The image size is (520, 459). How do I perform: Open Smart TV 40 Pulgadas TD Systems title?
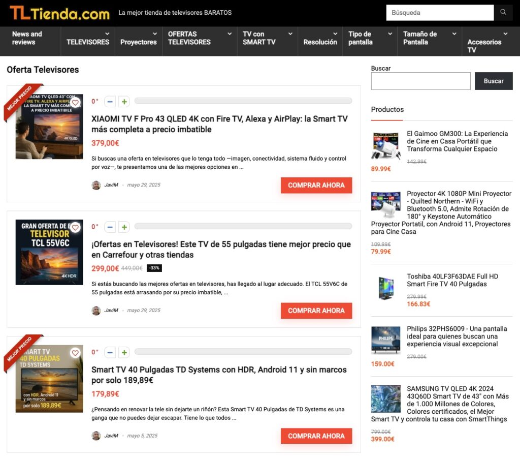coord(219,375)
